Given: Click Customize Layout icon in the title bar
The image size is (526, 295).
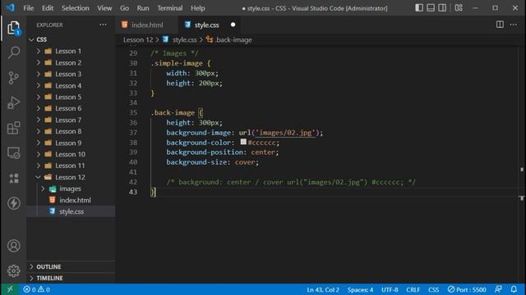Looking at the screenshot, I should [459, 7].
